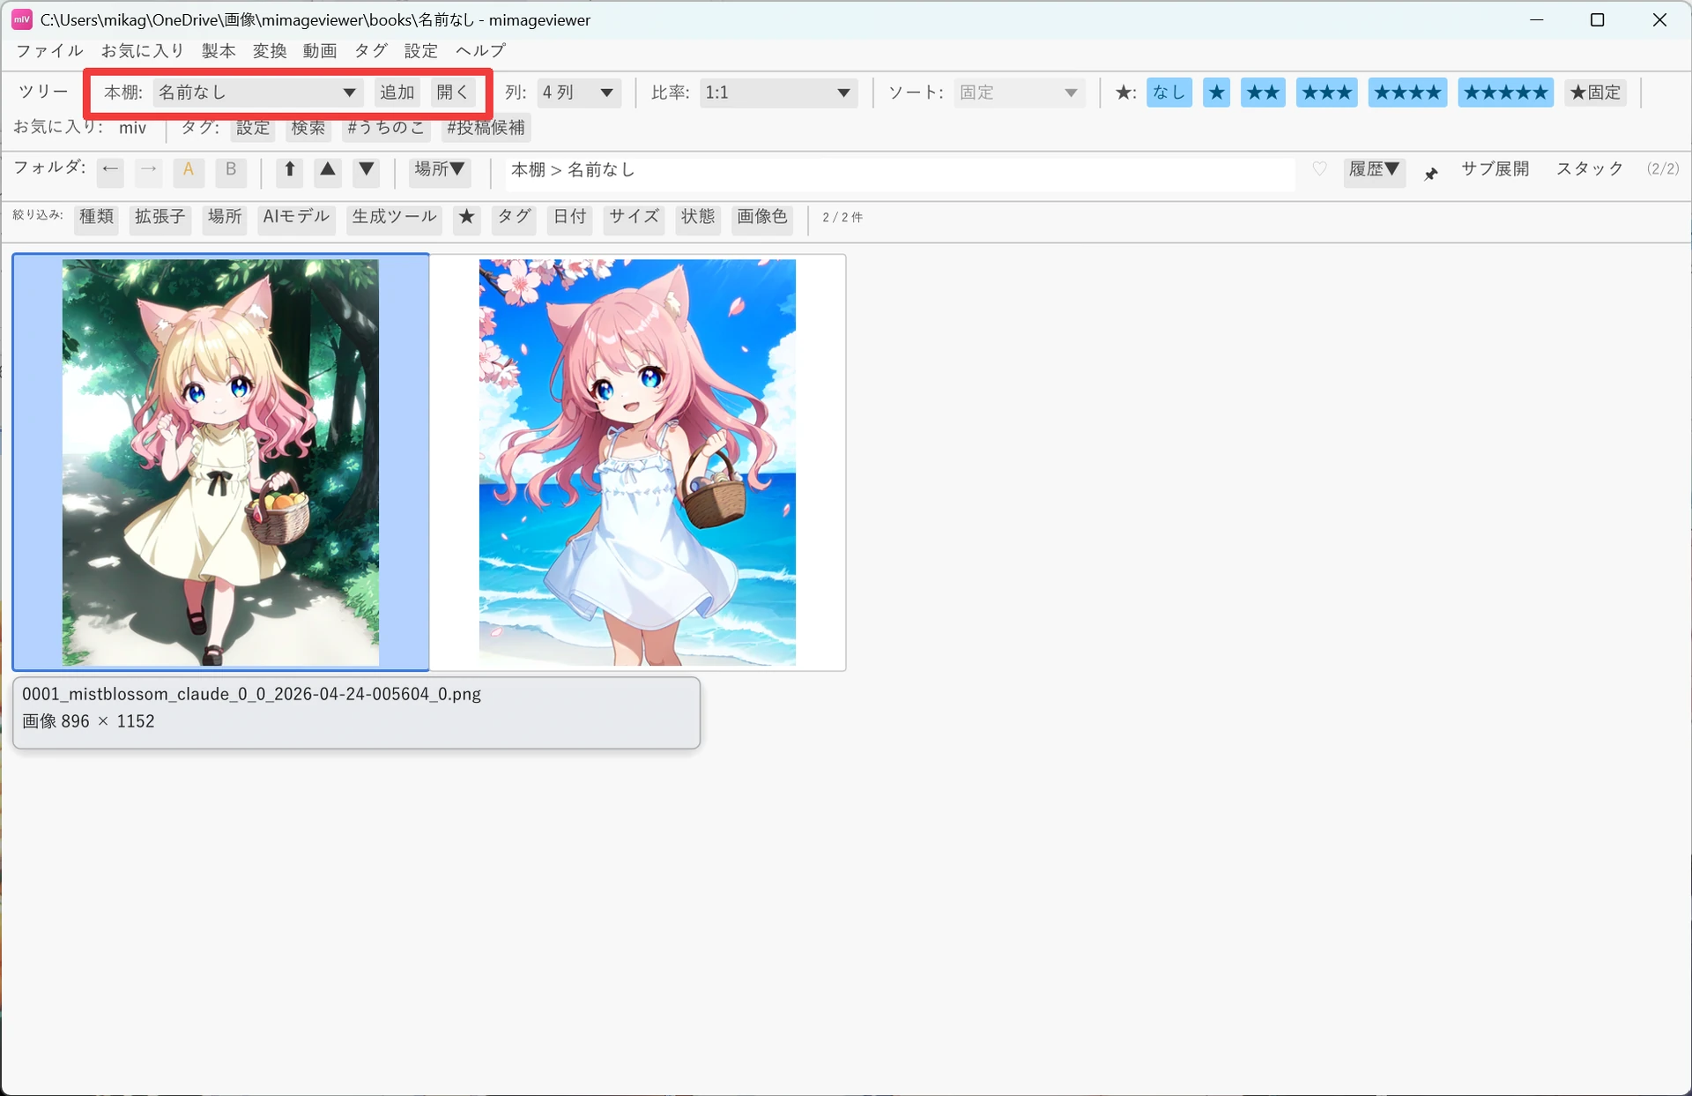Set one-star rating filter
1692x1096 pixels.
point(1216,93)
